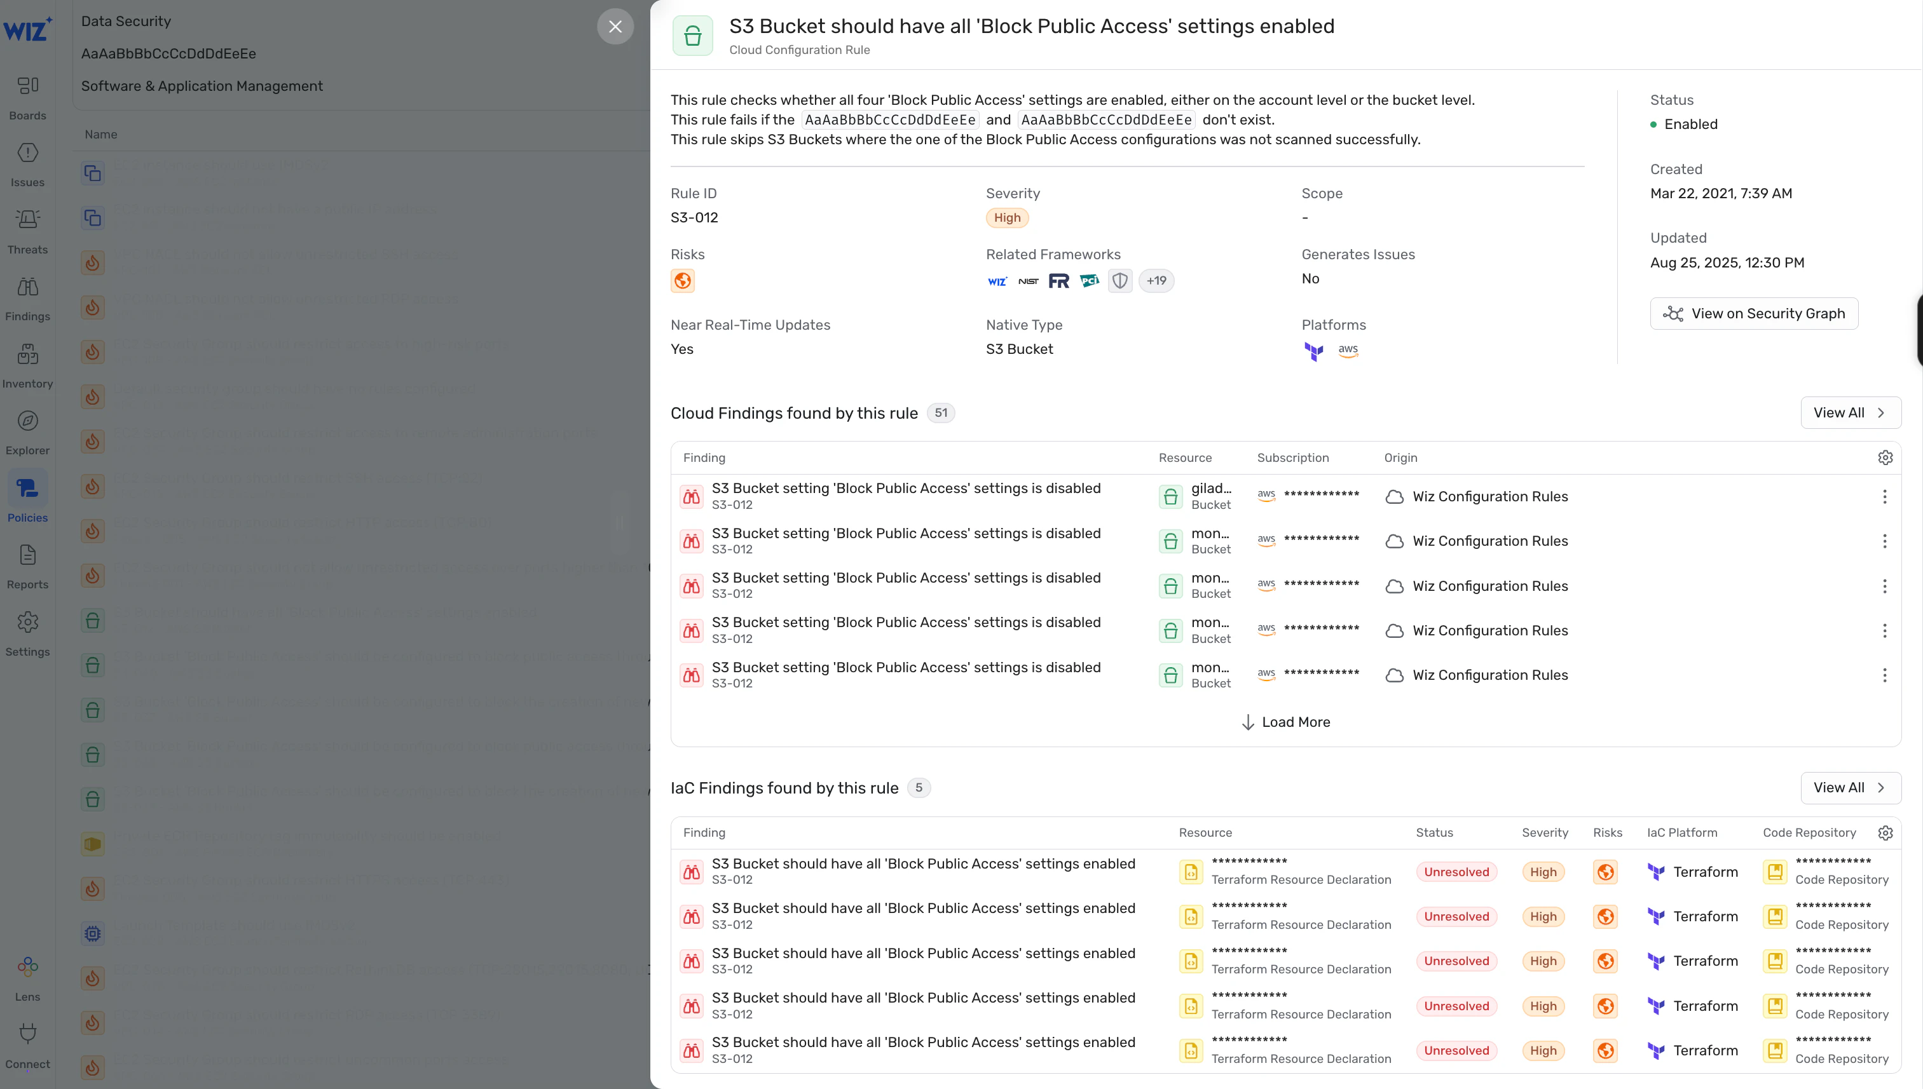Image resolution: width=1923 pixels, height=1089 pixels.
Task: Open the more options menu for the gilad... bucket finding
Action: 1884,497
